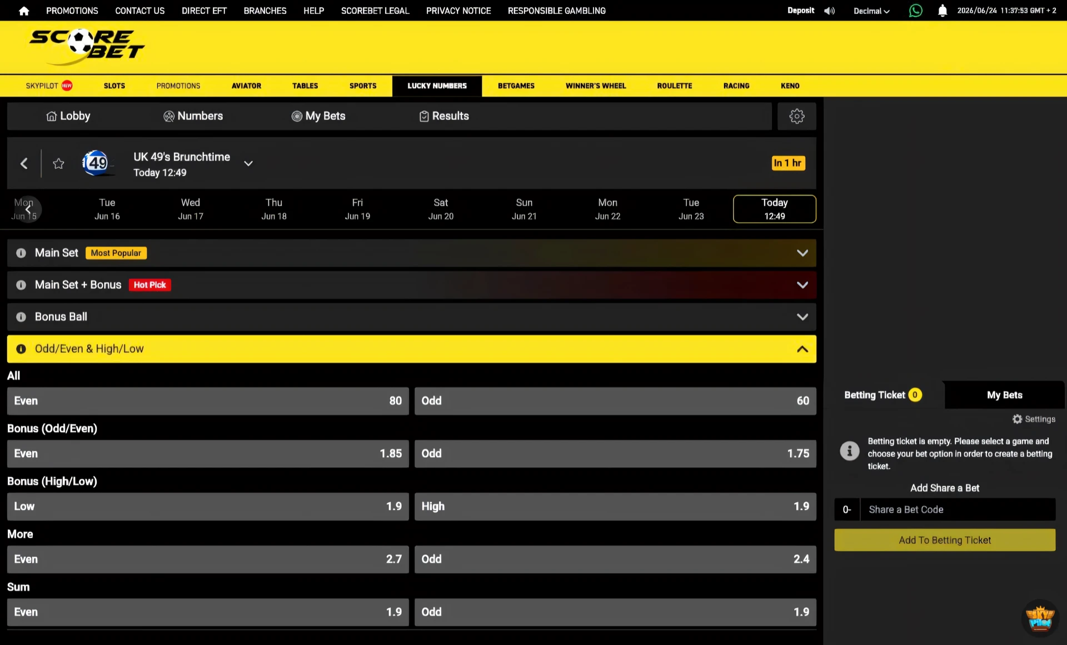
Task: Open Skypilot menu item
Action: 49,86
